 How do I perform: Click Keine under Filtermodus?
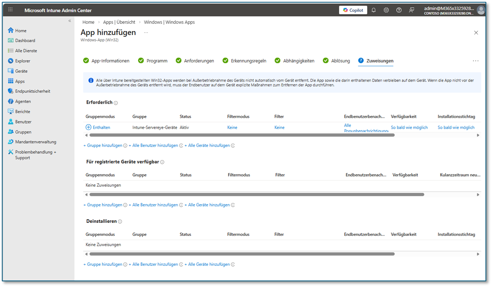[x=232, y=127]
